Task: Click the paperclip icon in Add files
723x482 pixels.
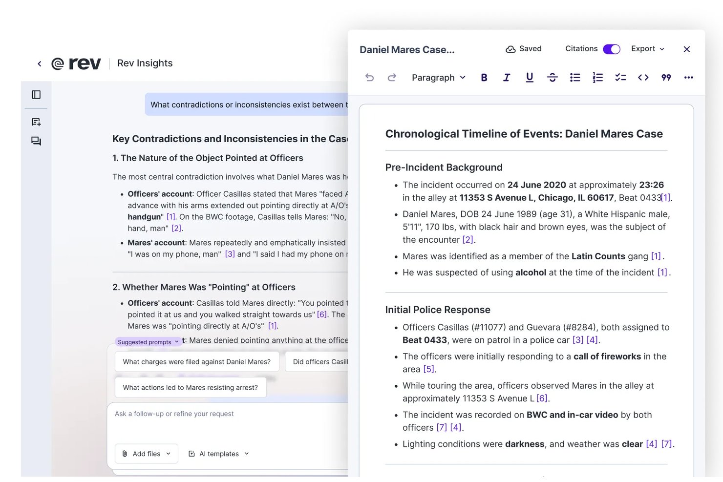Action: (125, 454)
